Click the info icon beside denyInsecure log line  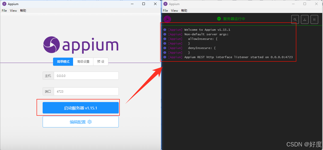point(165,48)
